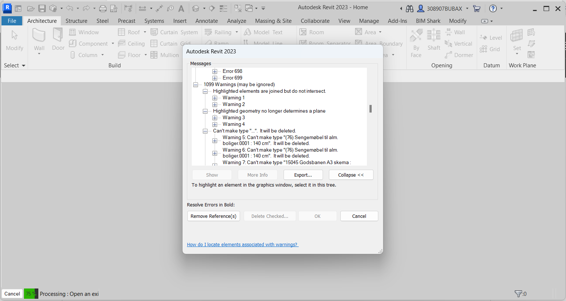The image size is (566, 301).
Task: Click the Export PDF icon
Action: pos(114,8)
